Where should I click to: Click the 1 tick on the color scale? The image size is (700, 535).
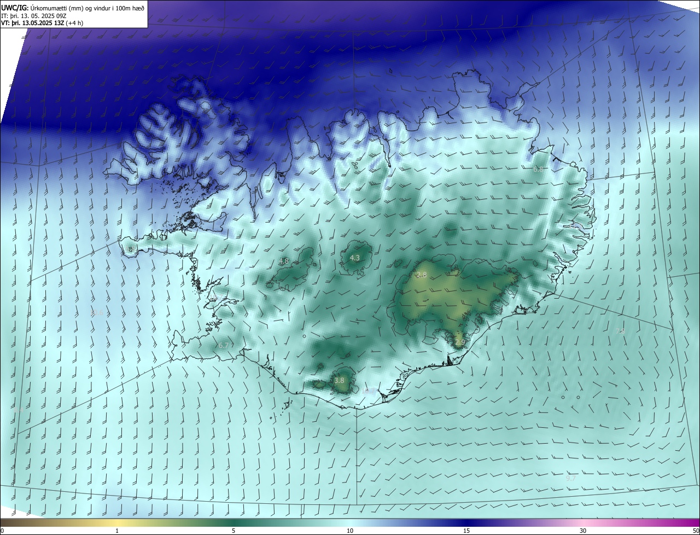(117, 531)
